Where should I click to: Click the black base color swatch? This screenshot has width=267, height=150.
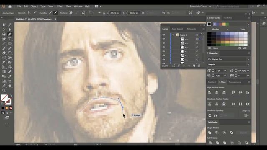[209, 24]
